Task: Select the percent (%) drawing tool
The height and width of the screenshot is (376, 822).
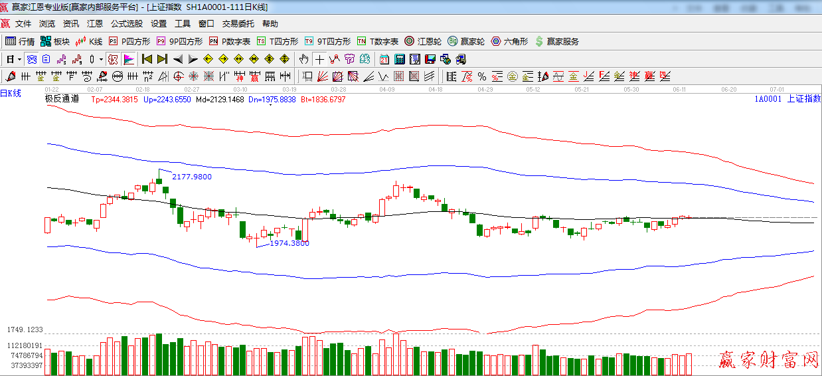Action: 482,76
